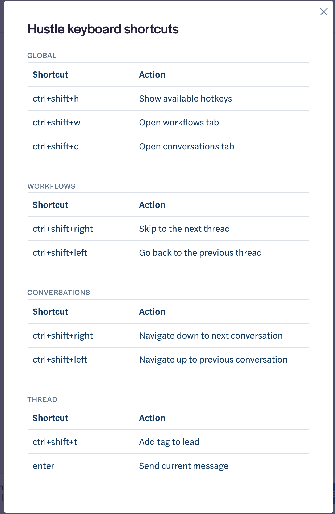Click the GLOBAL section heading
The width and height of the screenshot is (335, 514).
42,56
